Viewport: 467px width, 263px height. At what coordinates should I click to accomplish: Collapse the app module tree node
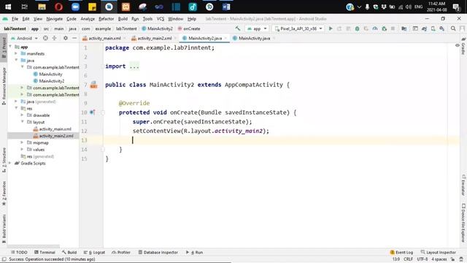10,47
